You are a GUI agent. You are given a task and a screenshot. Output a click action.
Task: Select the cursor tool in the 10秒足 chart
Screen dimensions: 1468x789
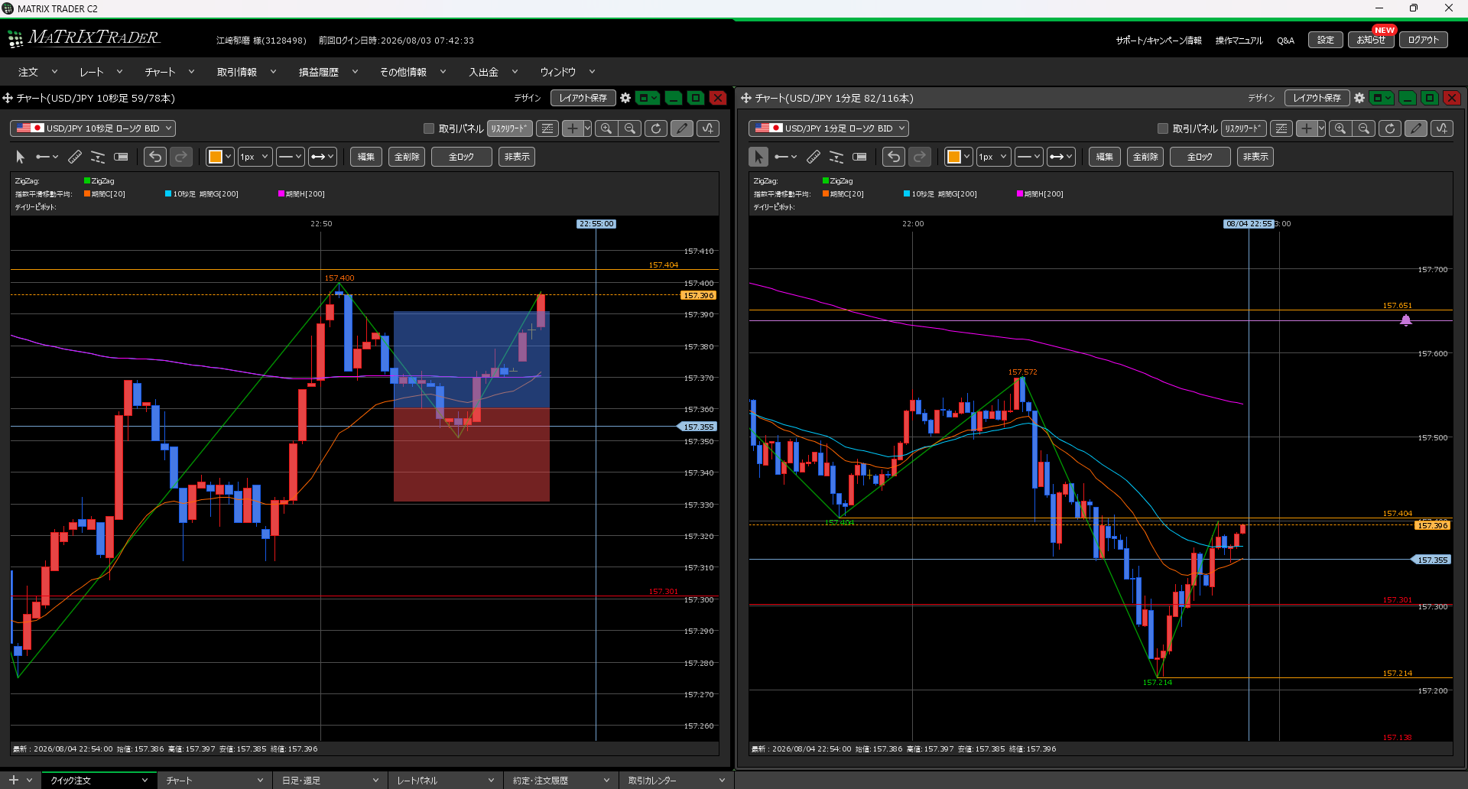pos(21,157)
